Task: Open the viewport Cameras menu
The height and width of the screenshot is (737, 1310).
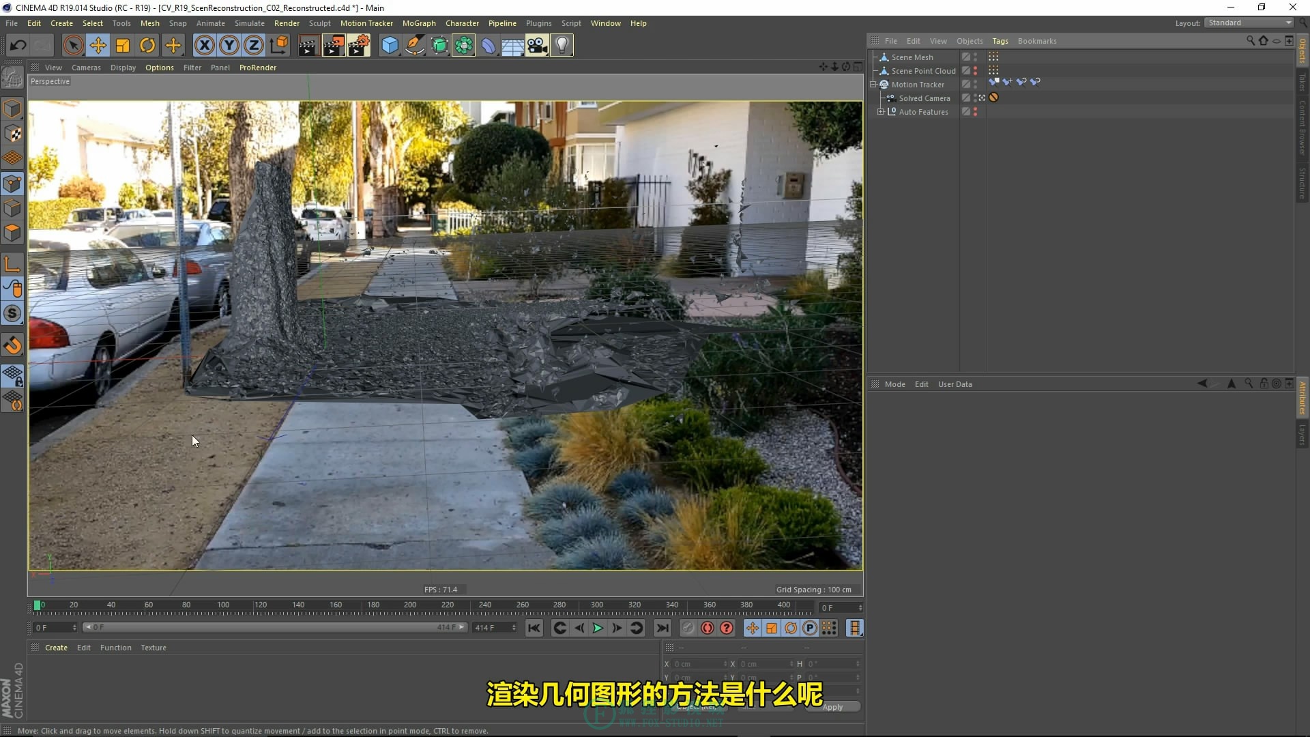Action: 86,68
